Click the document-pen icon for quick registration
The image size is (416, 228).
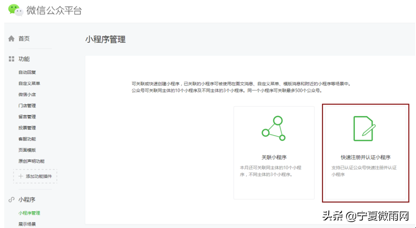point(365,129)
